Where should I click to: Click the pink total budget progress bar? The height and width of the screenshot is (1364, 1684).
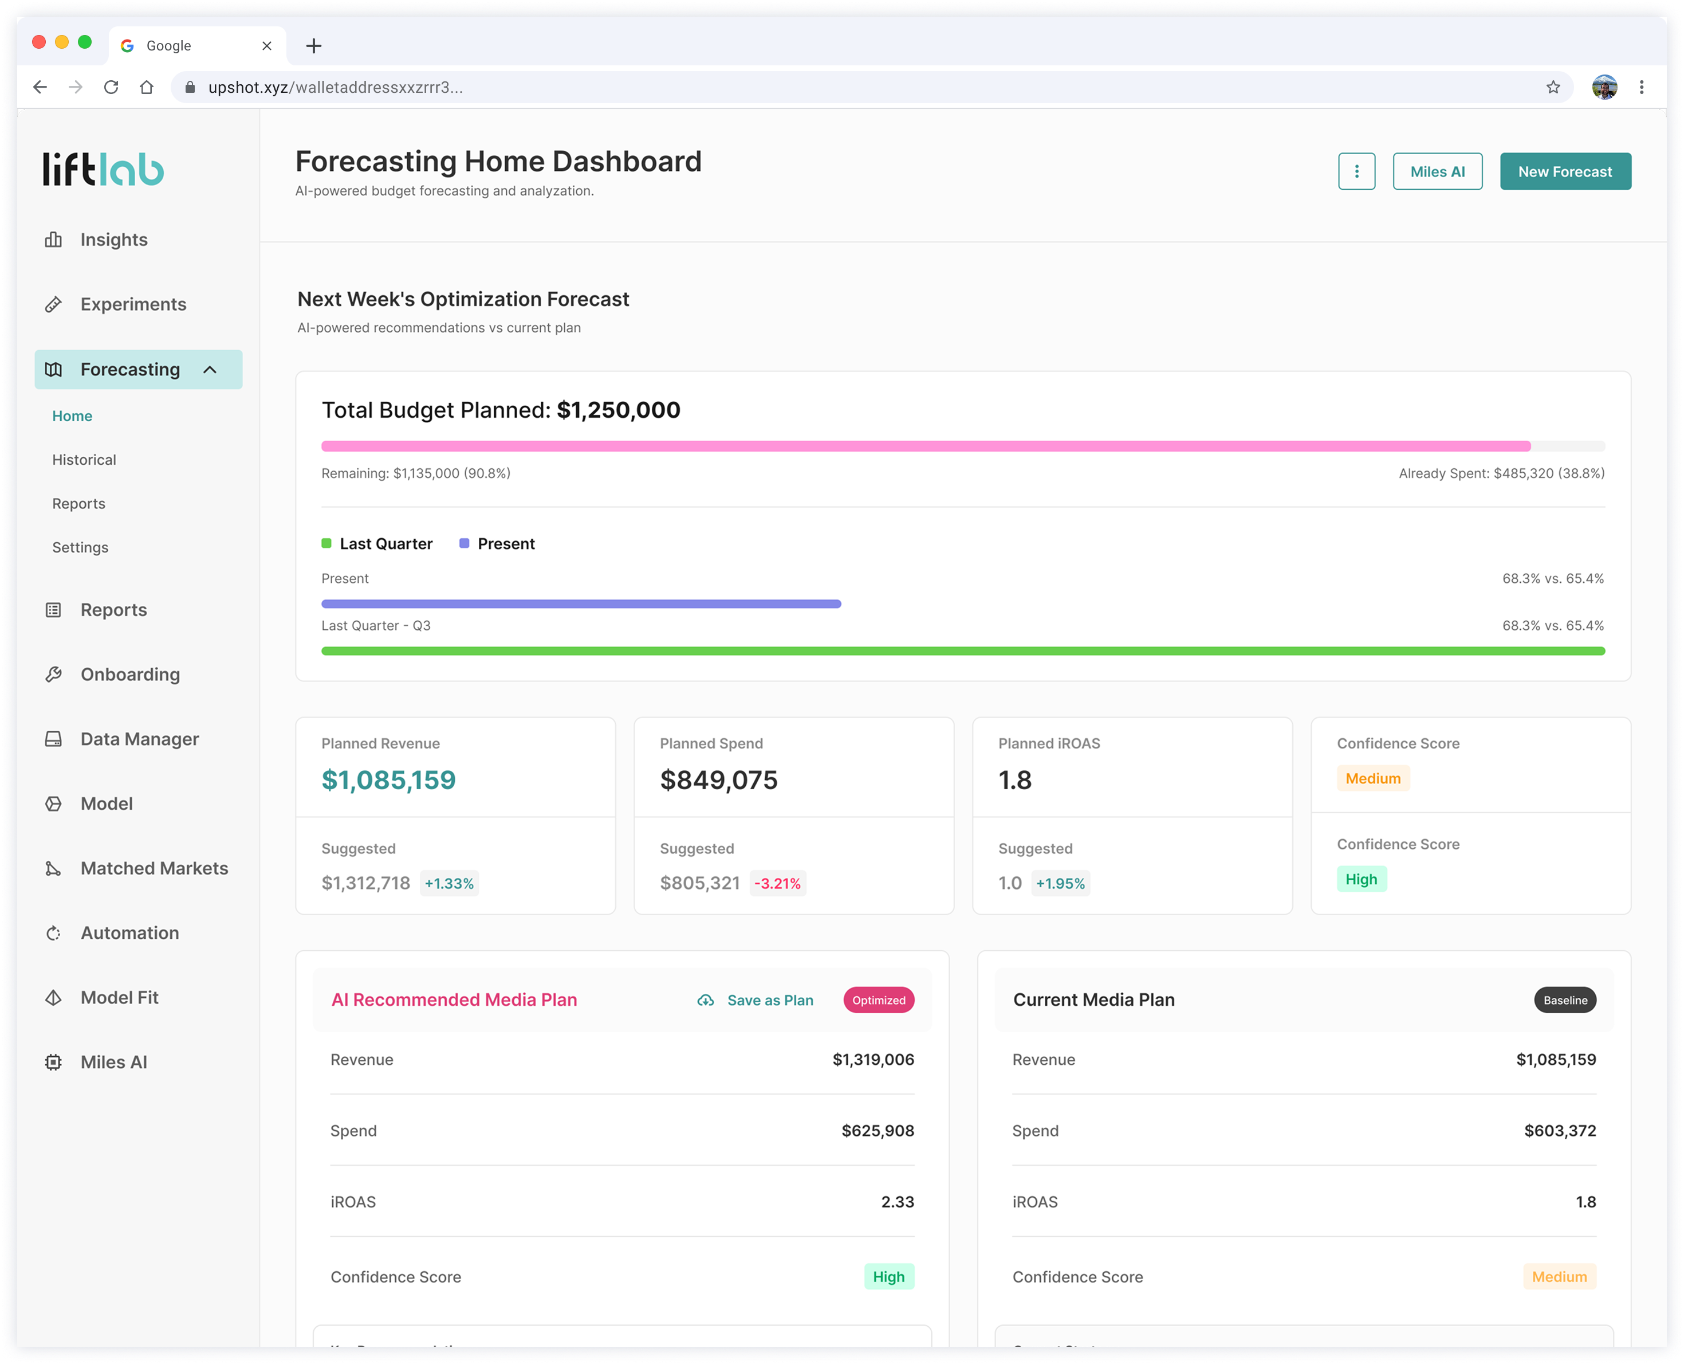pyautogui.click(x=925, y=446)
